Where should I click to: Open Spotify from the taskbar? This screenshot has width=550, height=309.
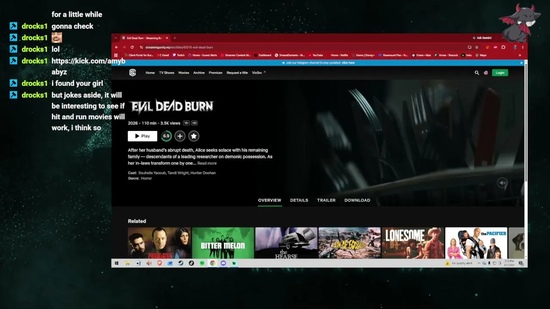pos(202,263)
